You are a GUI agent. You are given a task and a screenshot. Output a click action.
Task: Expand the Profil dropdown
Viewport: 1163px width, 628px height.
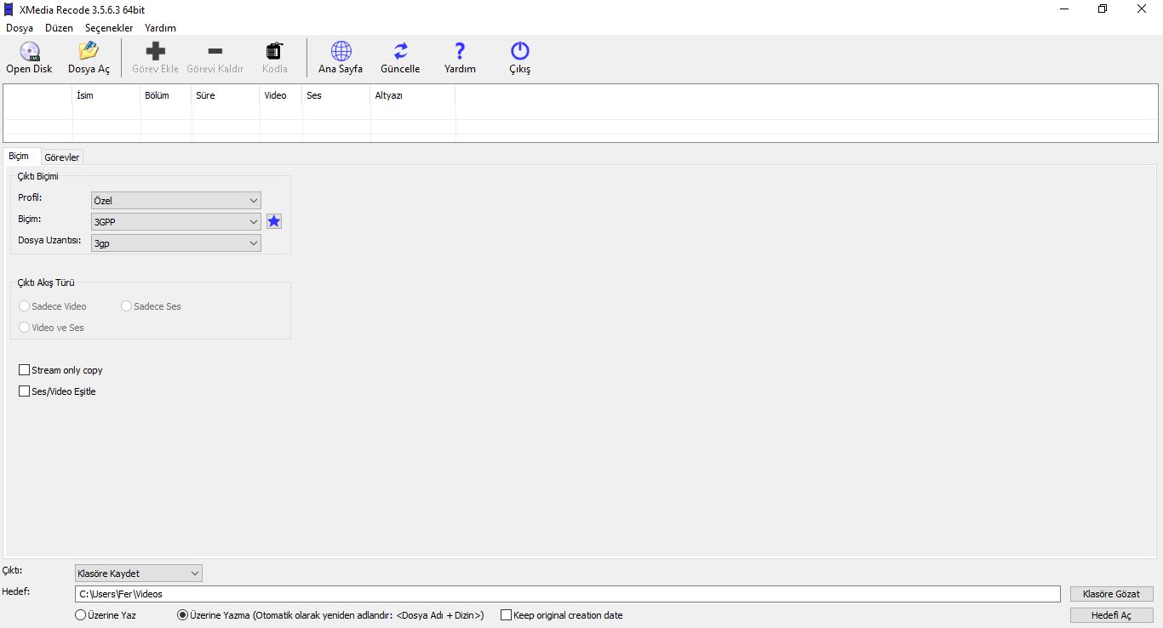[176, 201]
